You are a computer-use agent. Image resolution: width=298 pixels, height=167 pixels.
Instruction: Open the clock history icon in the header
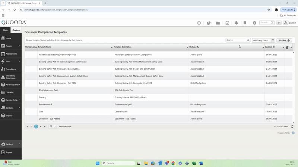[199, 23]
